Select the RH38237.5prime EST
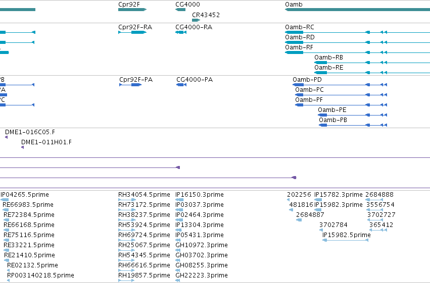 [127, 220]
